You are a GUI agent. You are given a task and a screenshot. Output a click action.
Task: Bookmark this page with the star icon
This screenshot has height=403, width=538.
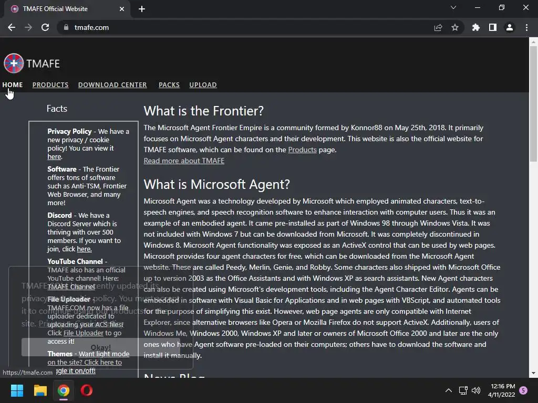click(x=455, y=27)
